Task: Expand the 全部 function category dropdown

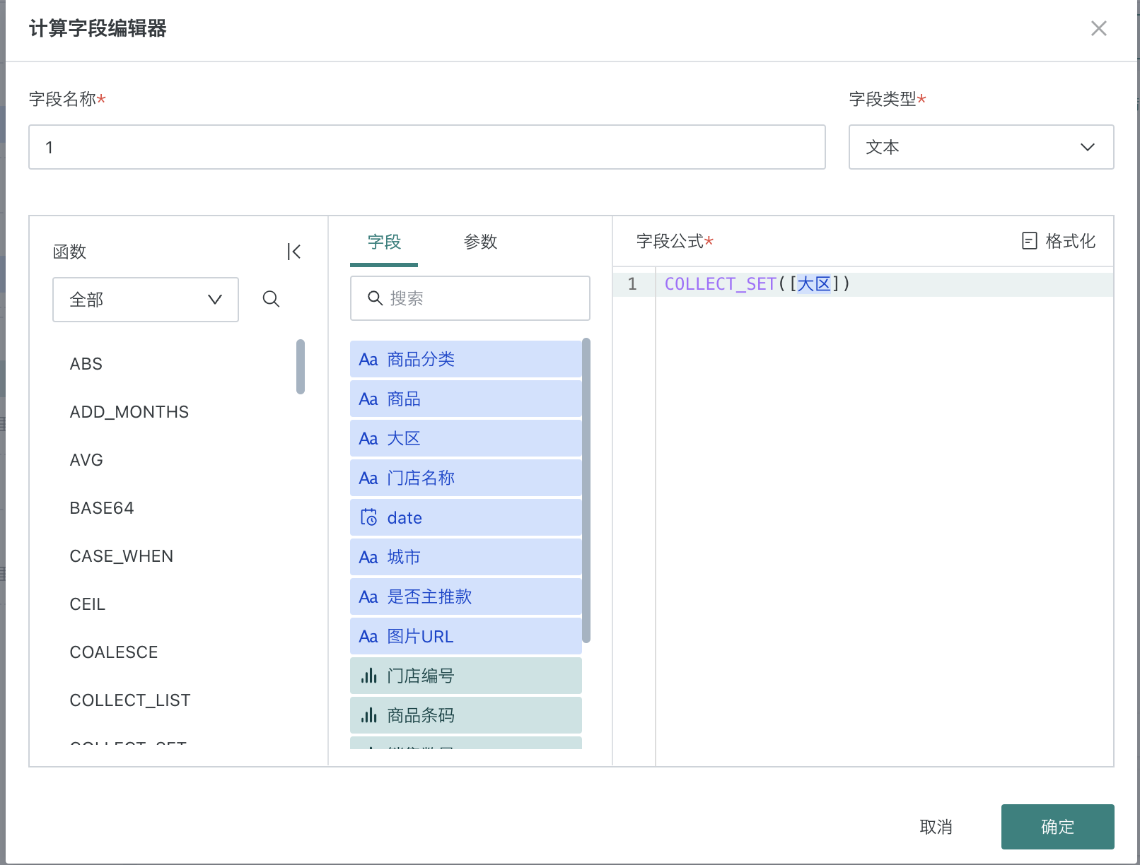Action: [146, 300]
